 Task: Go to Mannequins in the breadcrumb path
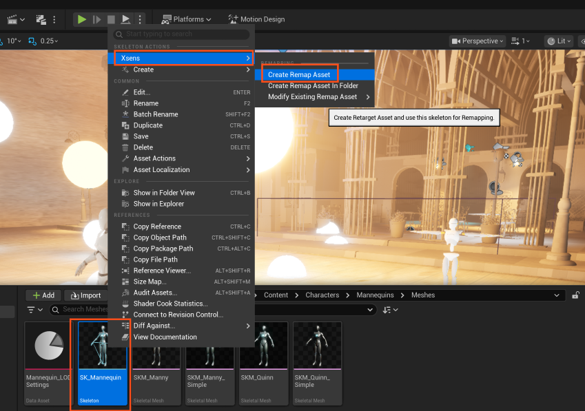pyautogui.click(x=375, y=295)
